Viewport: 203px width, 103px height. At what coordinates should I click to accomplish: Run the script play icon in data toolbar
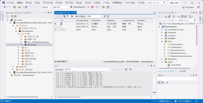[x=72, y=16]
